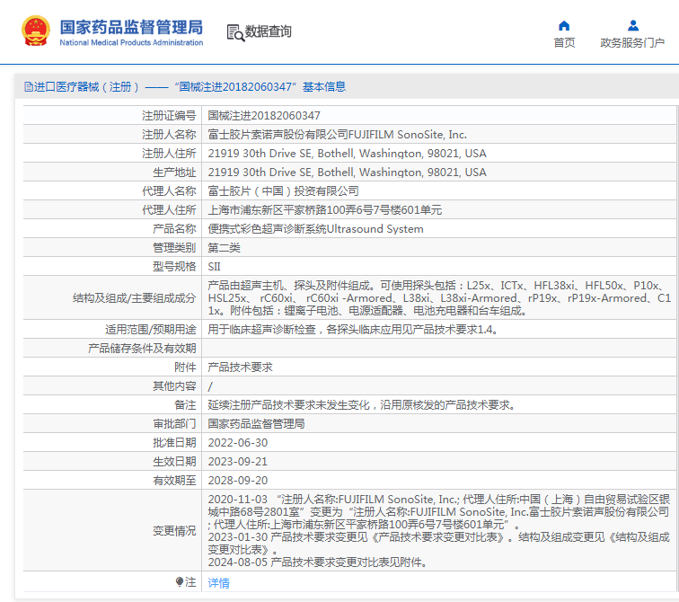Select expiry date 2028-09-20
679x602 pixels.
click(x=238, y=481)
